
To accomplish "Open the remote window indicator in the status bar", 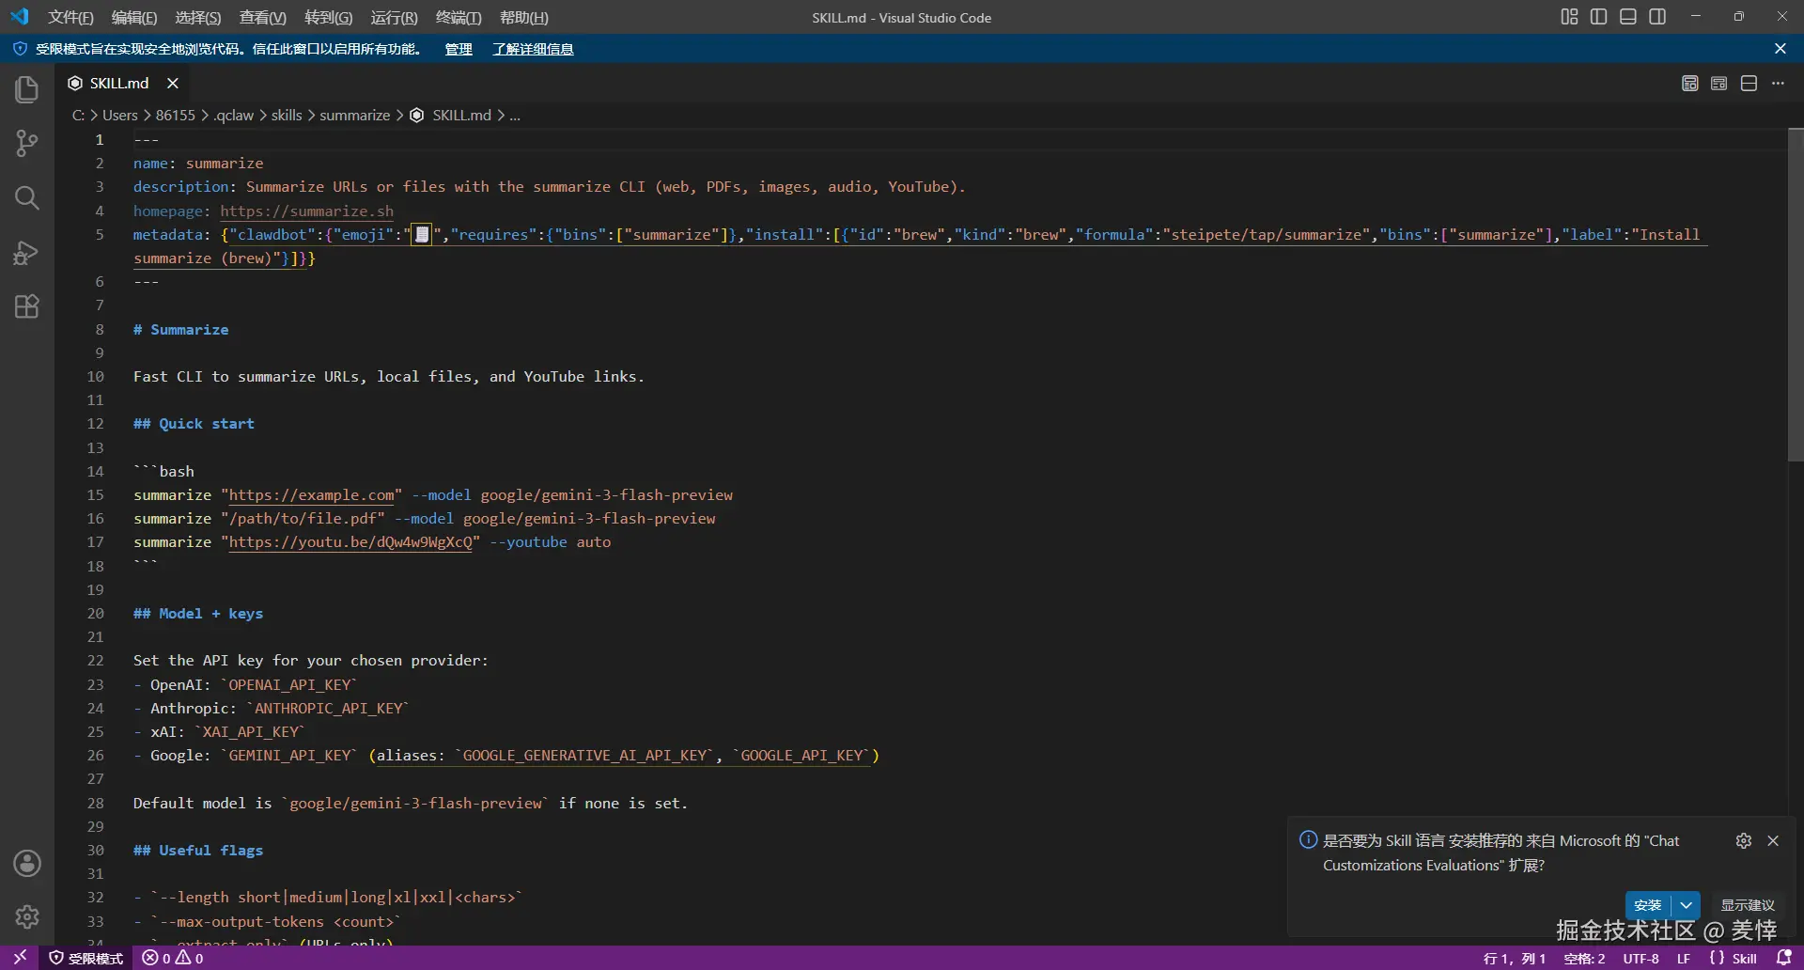I will 20,958.
